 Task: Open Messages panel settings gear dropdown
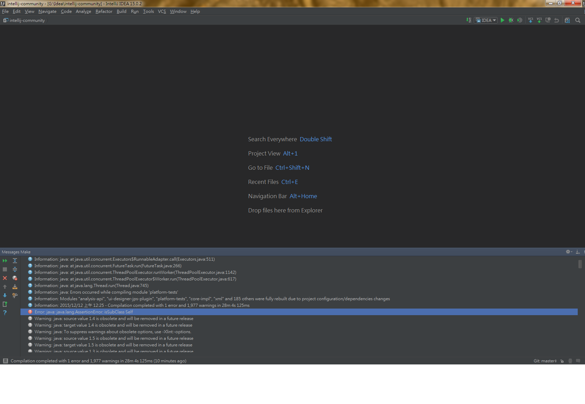(568, 252)
